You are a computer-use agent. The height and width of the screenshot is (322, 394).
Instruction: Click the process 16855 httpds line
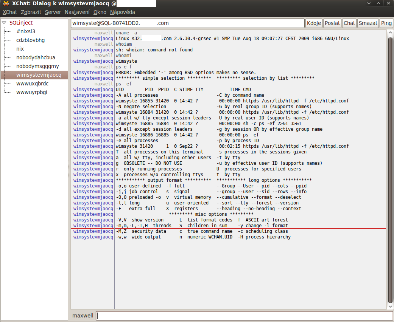pyautogui.click(x=232, y=101)
